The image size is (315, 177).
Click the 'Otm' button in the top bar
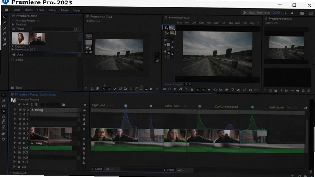point(252,13)
